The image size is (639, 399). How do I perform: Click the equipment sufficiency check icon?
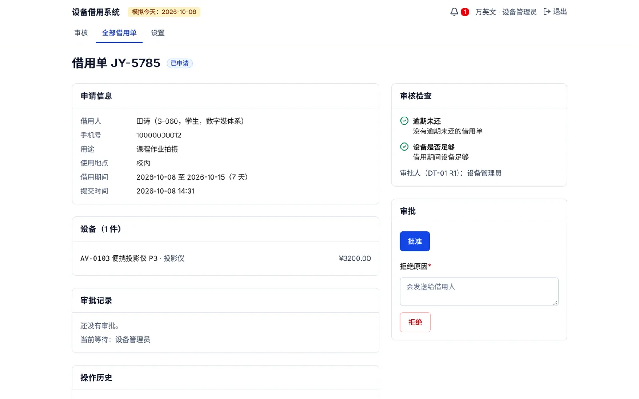[x=404, y=146]
